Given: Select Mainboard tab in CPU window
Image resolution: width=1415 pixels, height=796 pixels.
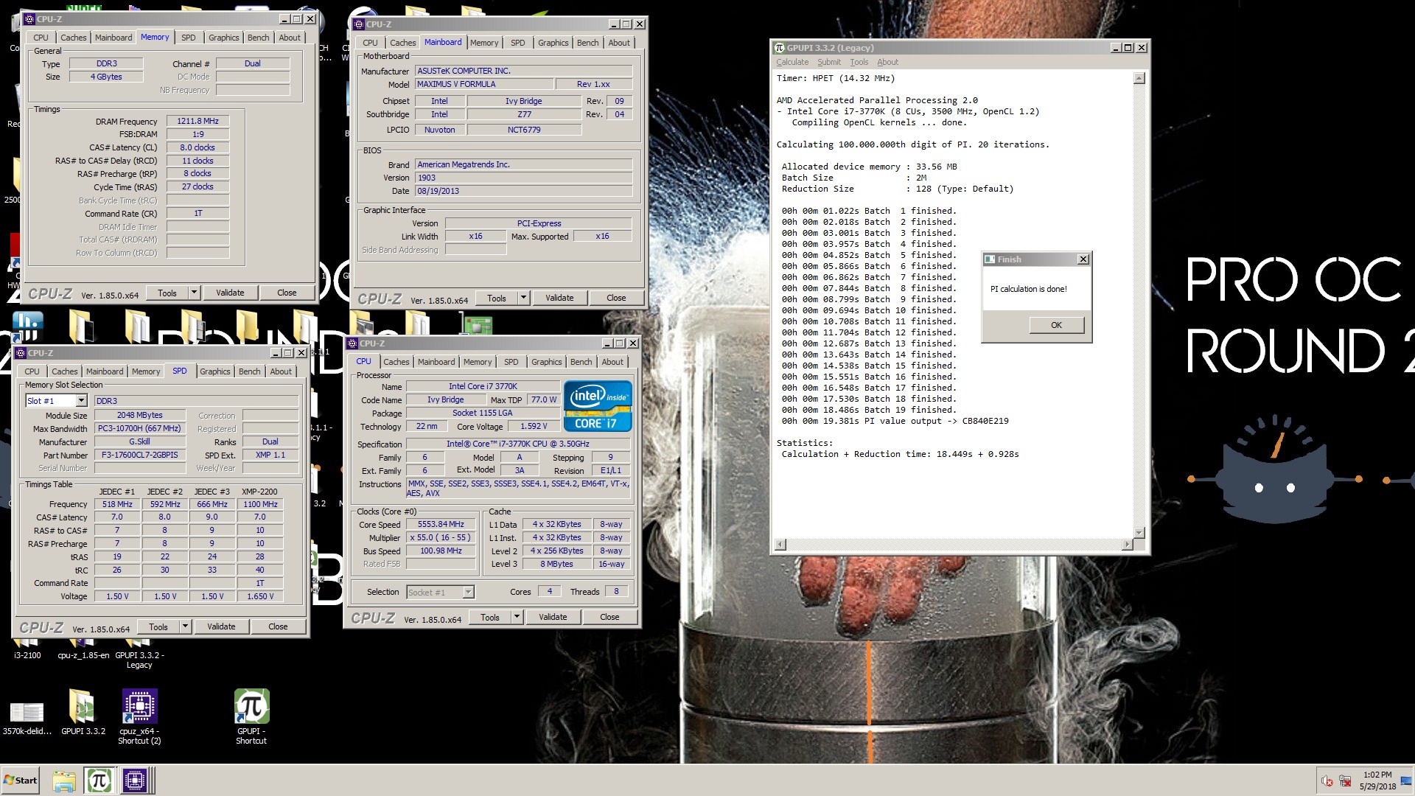Looking at the screenshot, I should (436, 362).
